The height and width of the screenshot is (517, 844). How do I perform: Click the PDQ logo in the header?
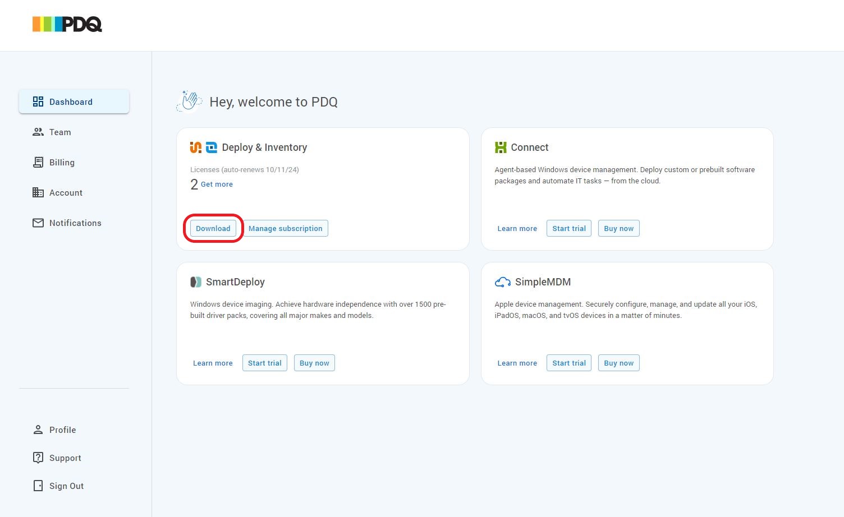(67, 24)
